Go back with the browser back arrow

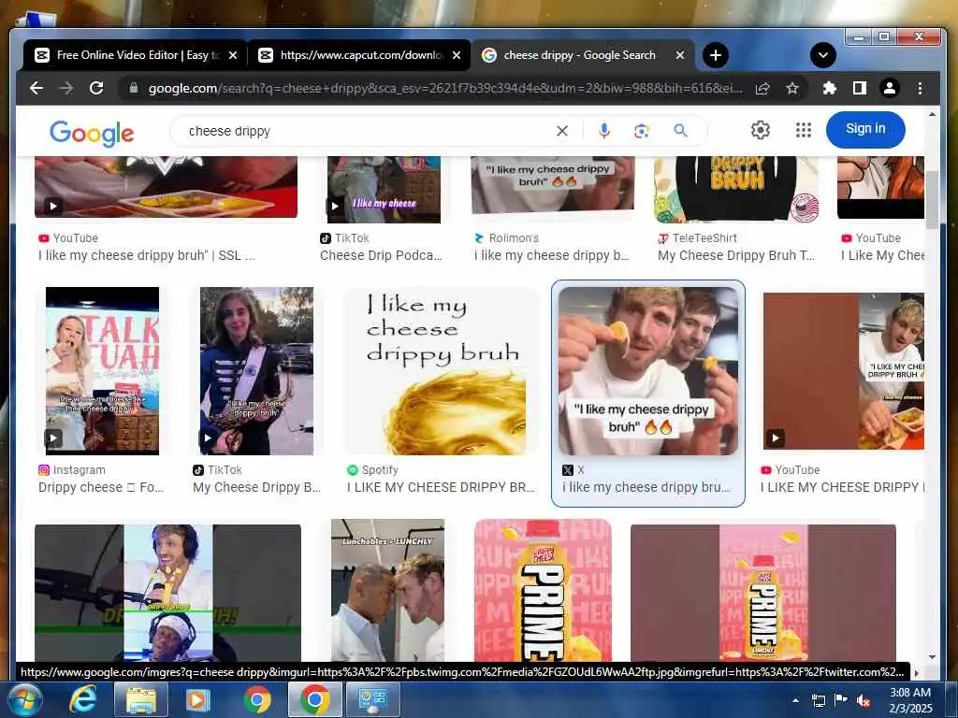tap(36, 89)
